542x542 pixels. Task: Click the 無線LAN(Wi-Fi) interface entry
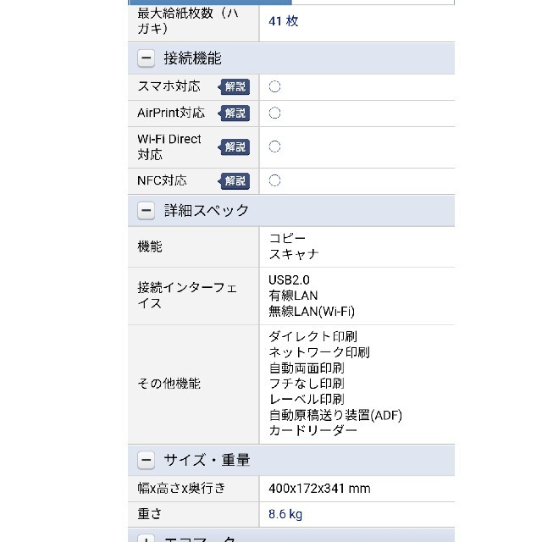click(x=312, y=312)
